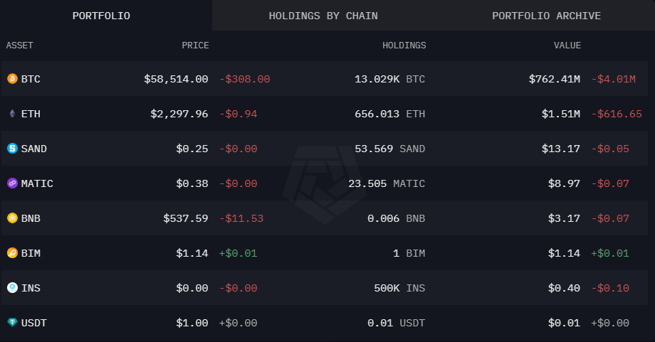
Task: Click the INS token icon
Action: tap(12, 288)
